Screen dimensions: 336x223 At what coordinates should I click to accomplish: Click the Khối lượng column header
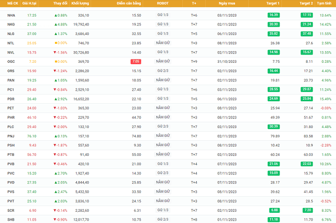[x=80, y=3]
